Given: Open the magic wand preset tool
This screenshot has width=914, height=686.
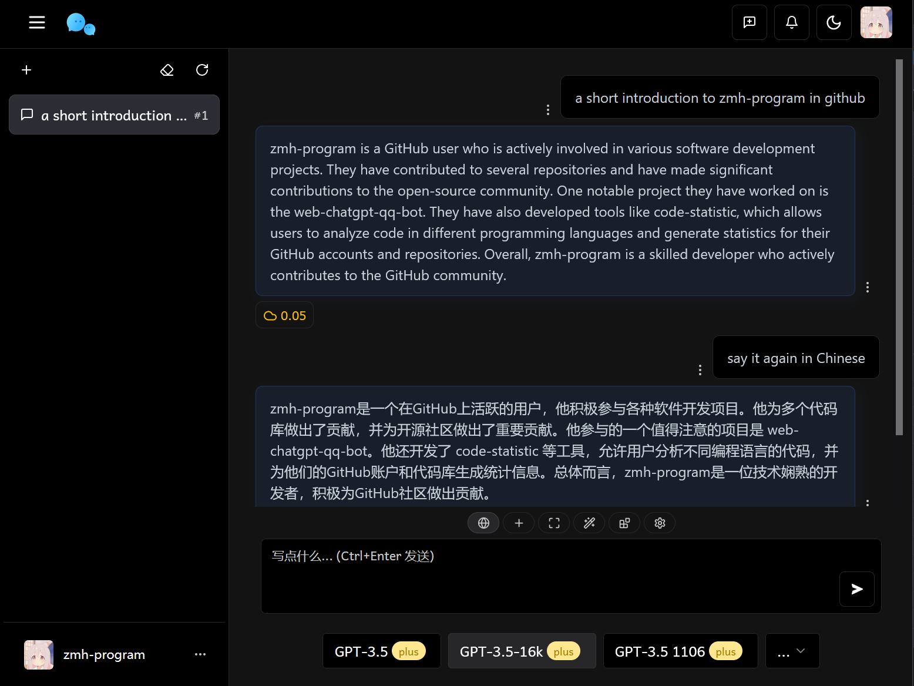Looking at the screenshot, I should [589, 523].
